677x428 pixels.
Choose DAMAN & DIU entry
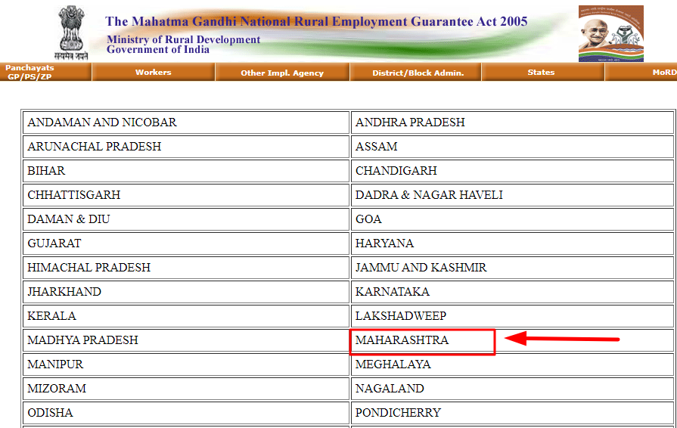69,219
